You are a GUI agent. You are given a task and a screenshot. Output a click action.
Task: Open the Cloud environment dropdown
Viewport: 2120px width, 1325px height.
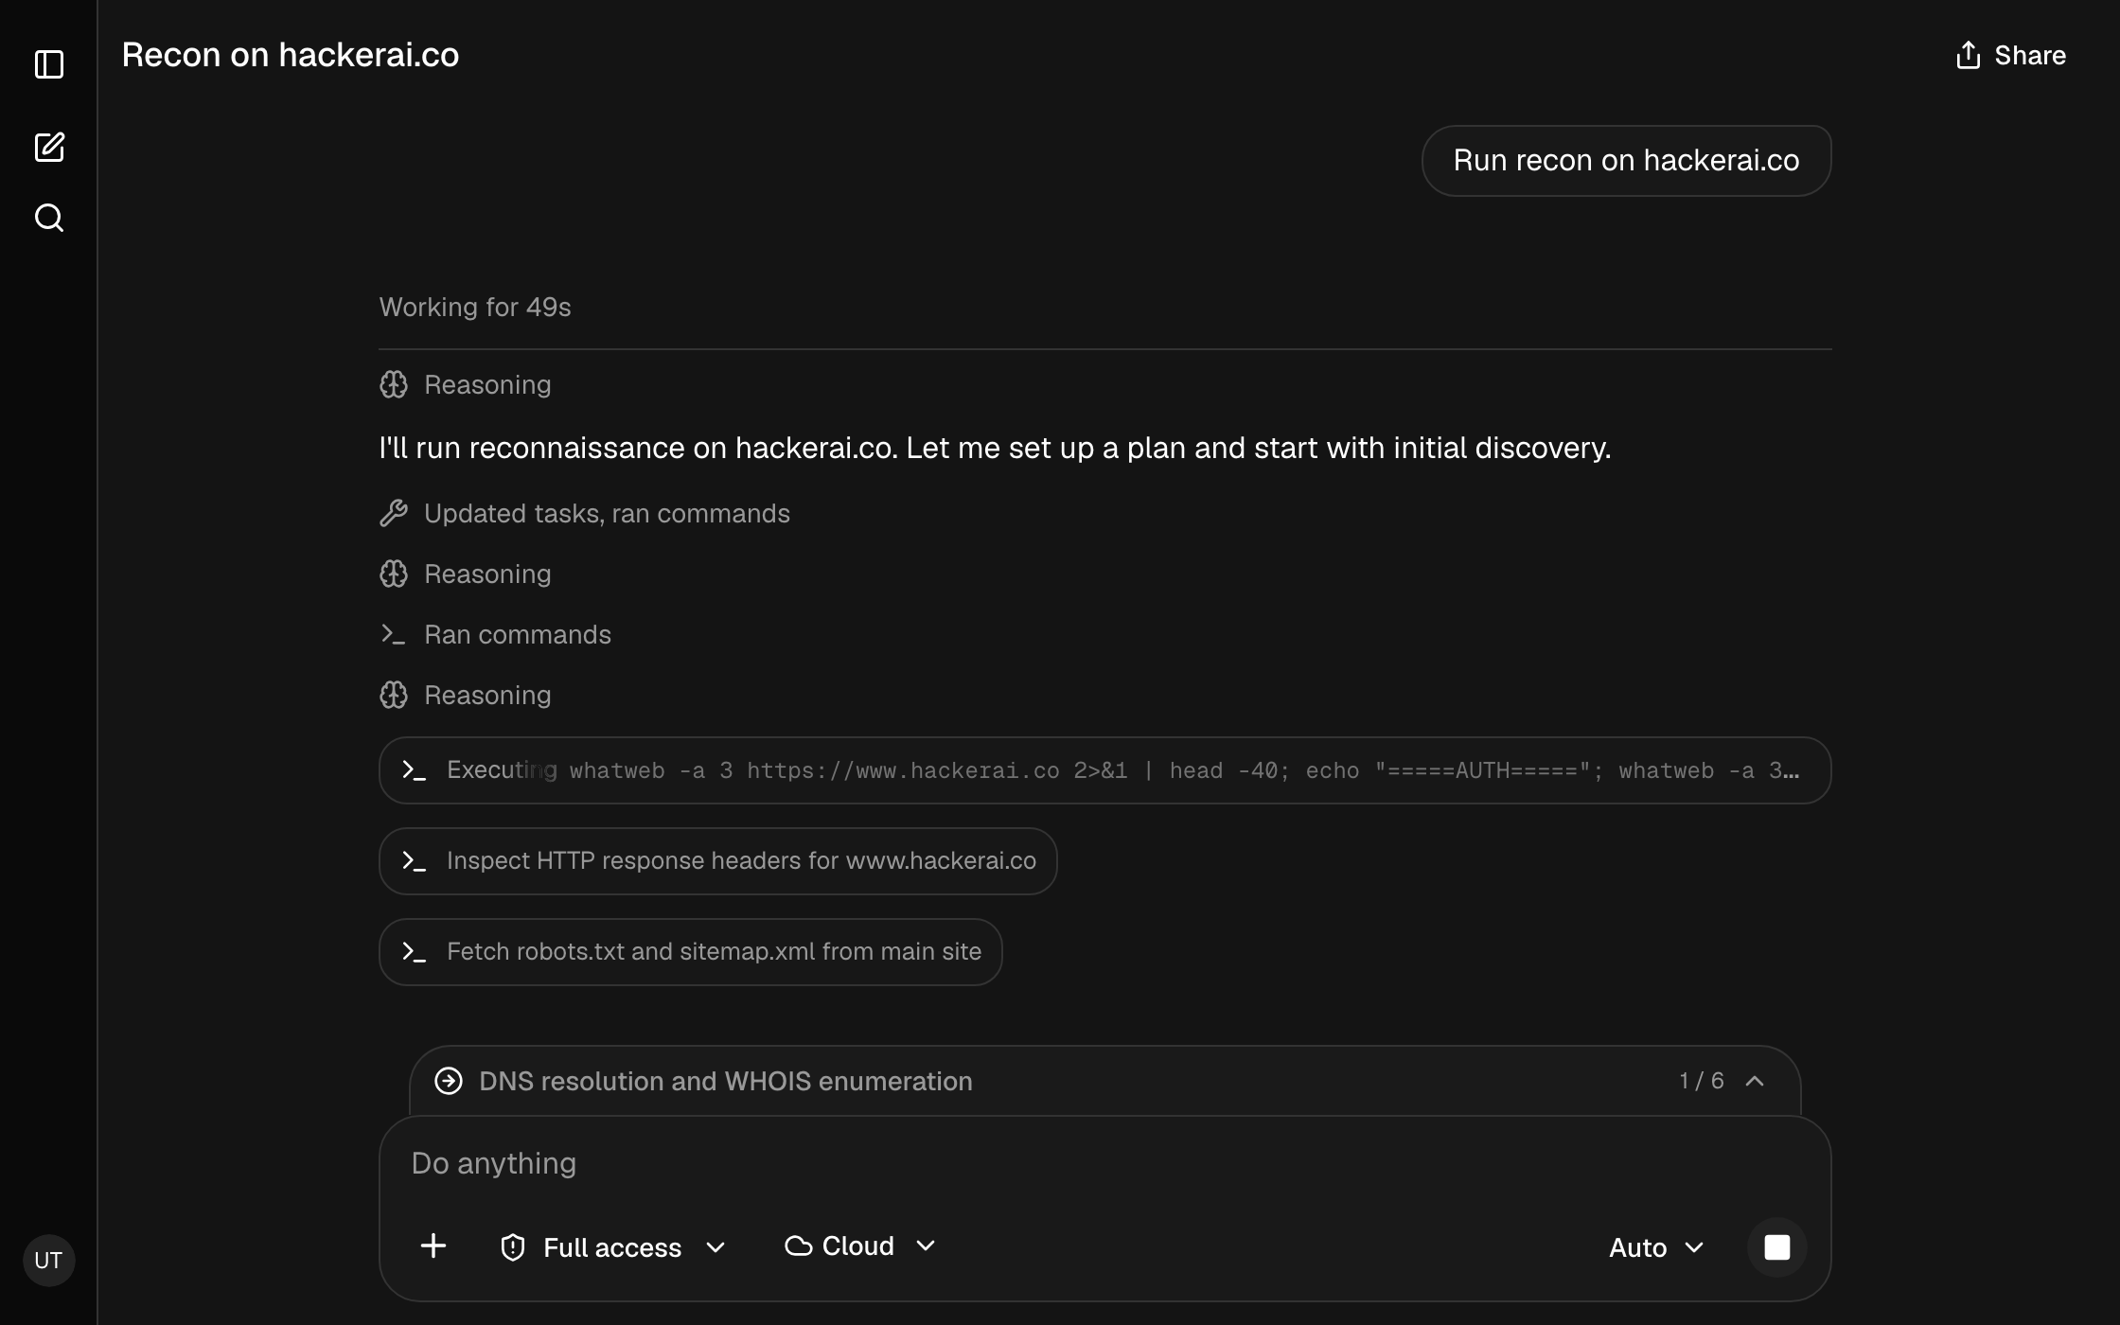(x=860, y=1246)
